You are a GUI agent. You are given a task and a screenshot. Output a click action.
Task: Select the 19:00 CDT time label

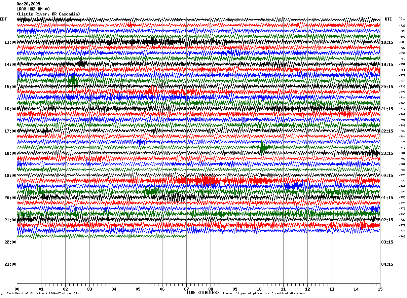pyautogui.click(x=10, y=176)
